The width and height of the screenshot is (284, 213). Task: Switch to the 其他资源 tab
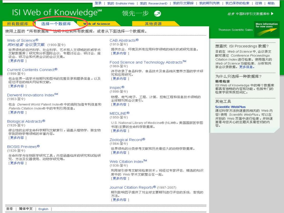coord(153,24)
